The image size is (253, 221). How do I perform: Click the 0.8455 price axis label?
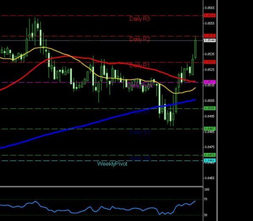pyautogui.click(x=209, y=178)
